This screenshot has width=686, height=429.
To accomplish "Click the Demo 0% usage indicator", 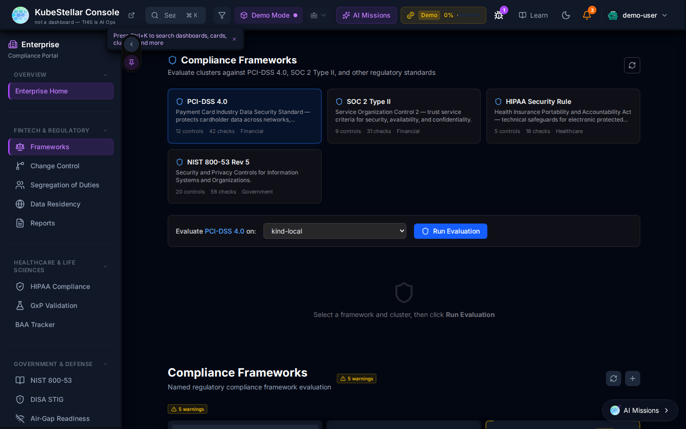I will tap(443, 15).
